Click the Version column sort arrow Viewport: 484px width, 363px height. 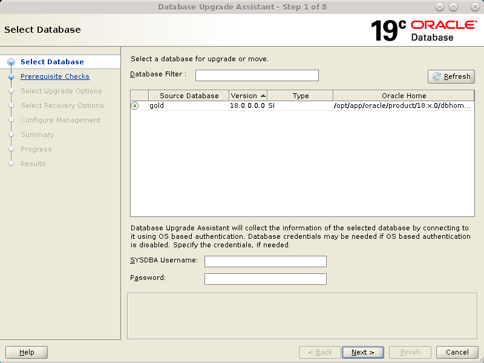pyautogui.click(x=263, y=95)
